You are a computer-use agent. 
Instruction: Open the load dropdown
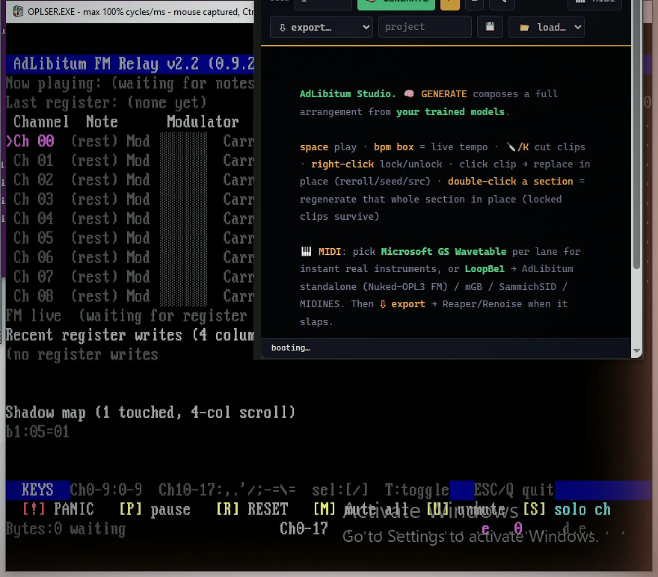click(x=547, y=27)
